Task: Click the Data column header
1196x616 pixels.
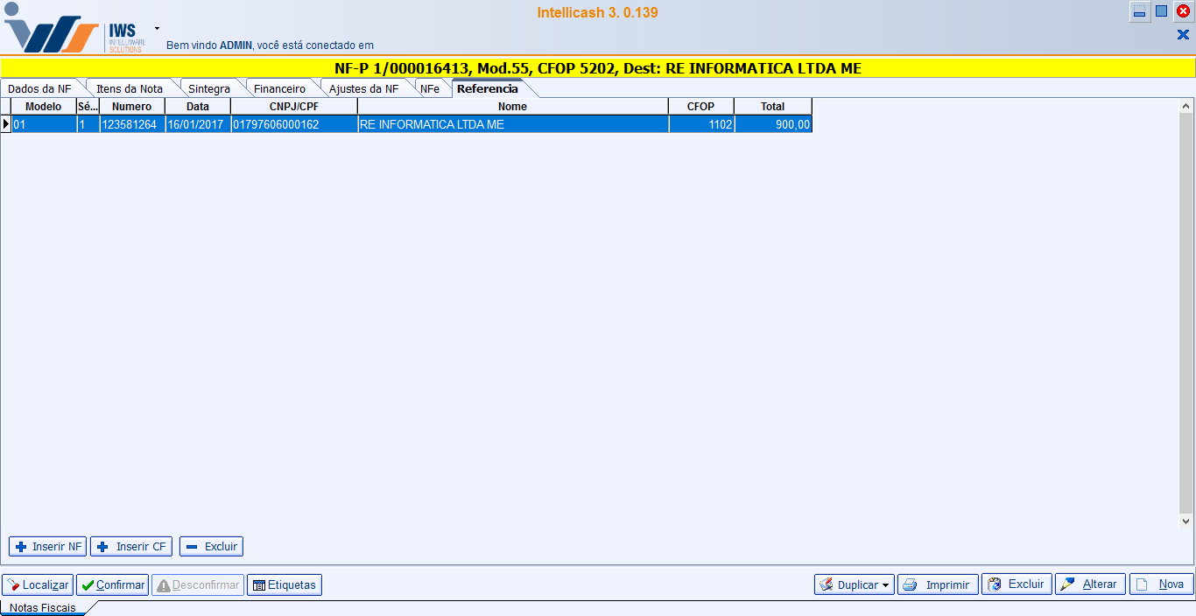Action: pos(198,107)
